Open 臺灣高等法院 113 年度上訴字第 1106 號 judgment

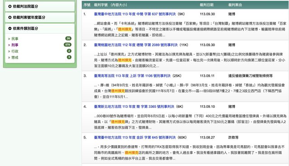pos(132,76)
